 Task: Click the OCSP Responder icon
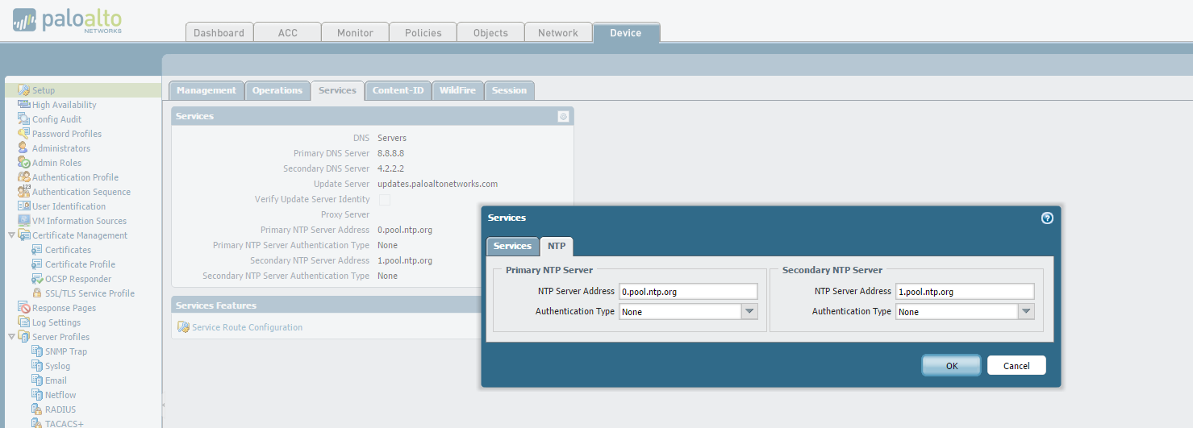(37, 279)
